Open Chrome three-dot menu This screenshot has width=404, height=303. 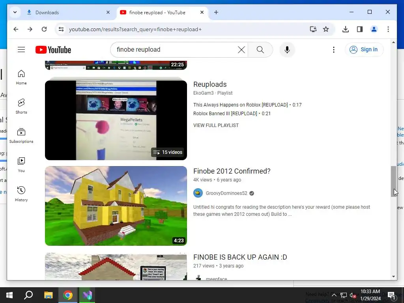coord(388,29)
